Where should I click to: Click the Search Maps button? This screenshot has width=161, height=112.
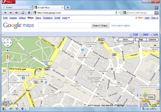tap(100, 25)
